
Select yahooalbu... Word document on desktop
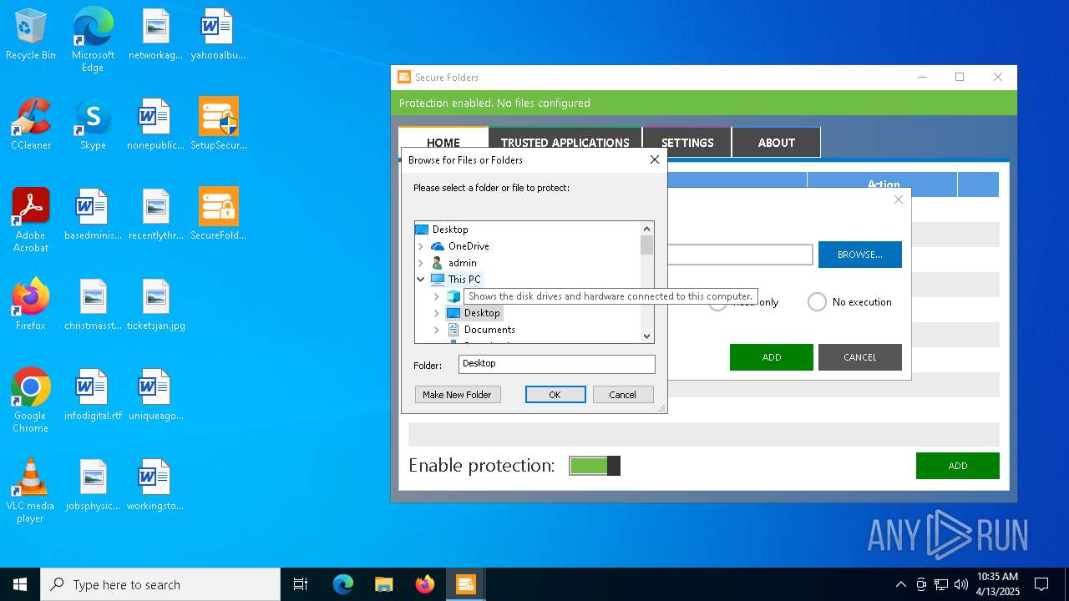coord(217,35)
